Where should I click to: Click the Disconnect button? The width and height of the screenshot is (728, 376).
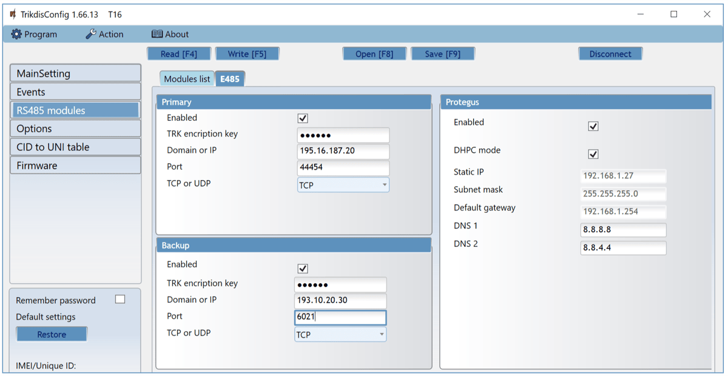610,54
